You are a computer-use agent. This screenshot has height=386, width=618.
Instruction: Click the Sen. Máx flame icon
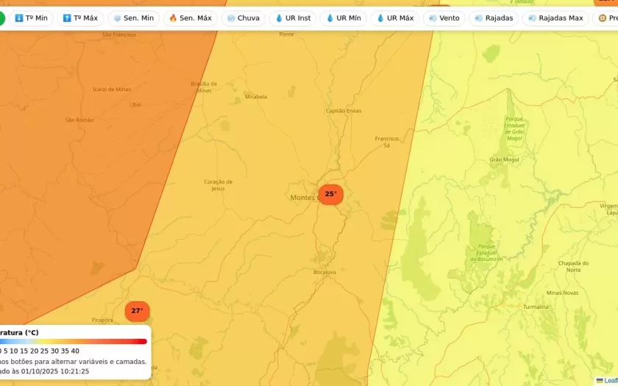173,18
